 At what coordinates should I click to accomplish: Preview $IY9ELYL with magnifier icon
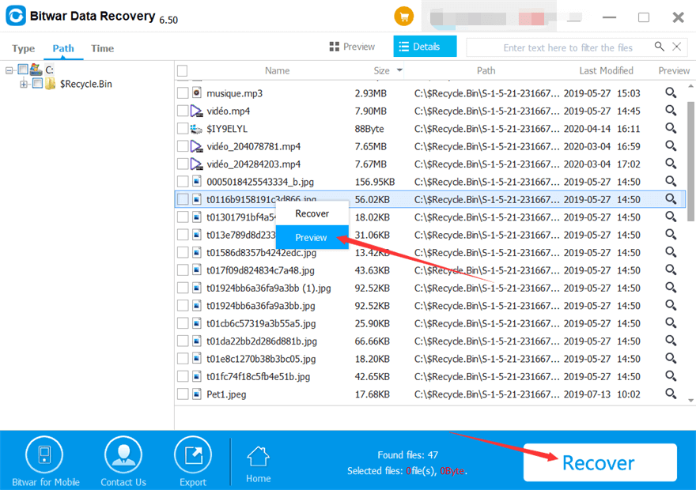coord(670,128)
